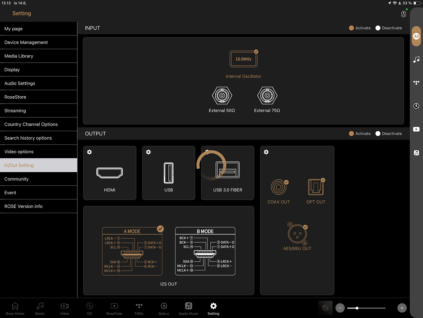Tap the battery indicator in status bar
Screen dimensions: 423x318
(417, 3)
